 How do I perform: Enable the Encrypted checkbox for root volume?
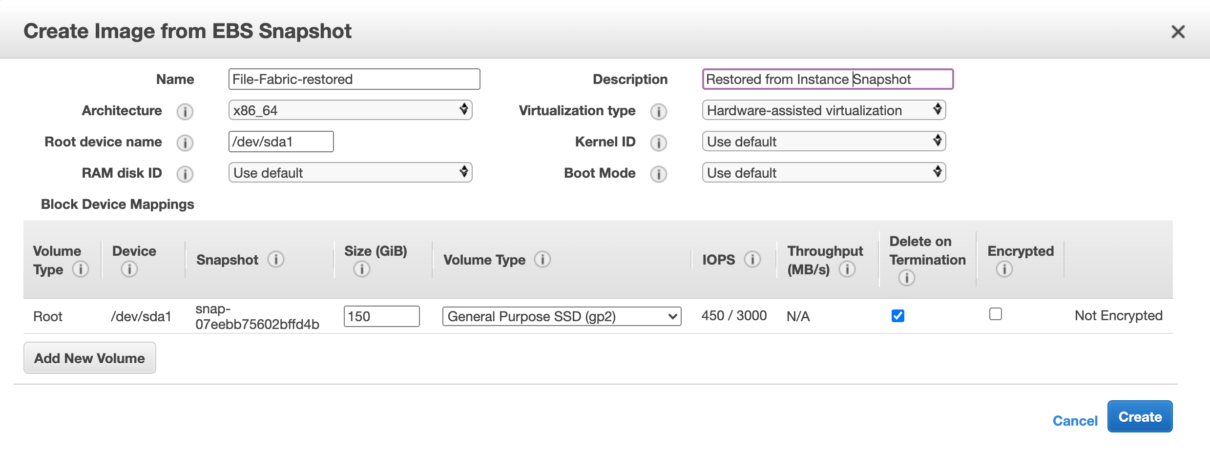(x=995, y=314)
